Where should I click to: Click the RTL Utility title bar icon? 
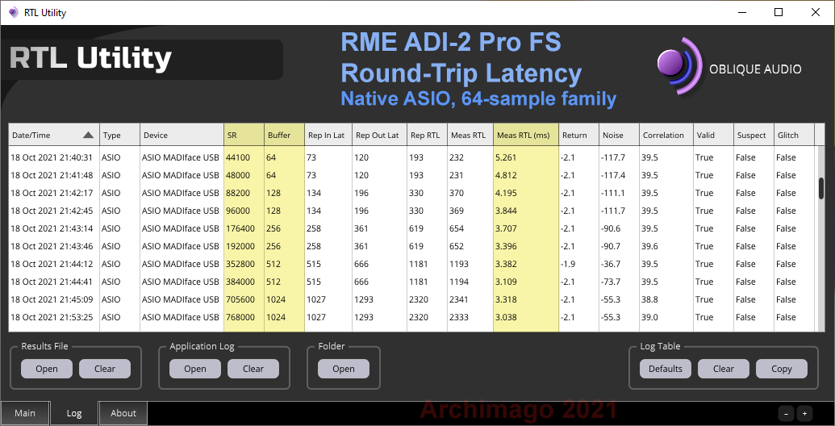pos(14,12)
